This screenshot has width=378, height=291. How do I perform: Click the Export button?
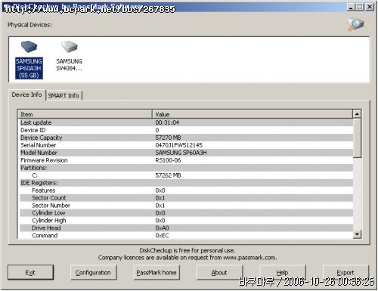coord(345,272)
